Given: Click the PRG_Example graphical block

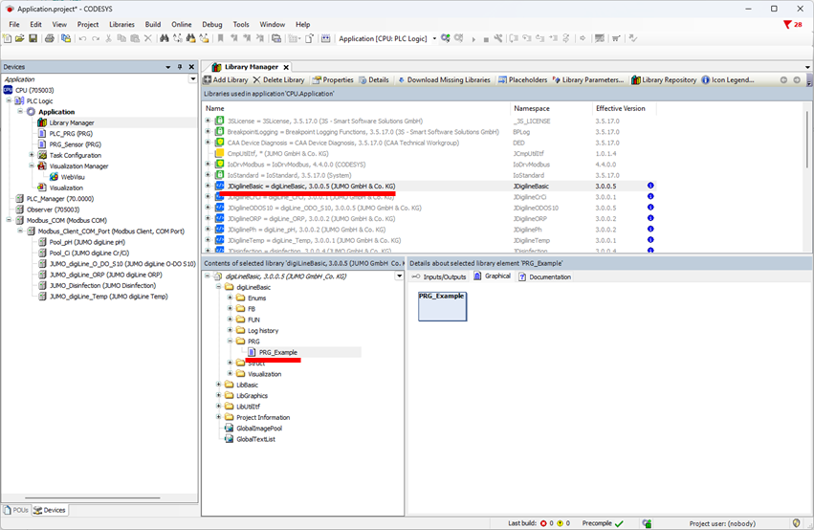Looking at the screenshot, I should click(442, 306).
